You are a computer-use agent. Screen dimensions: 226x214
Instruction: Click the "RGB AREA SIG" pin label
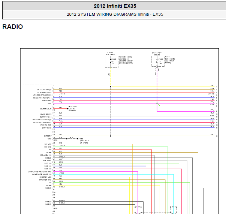click(x=46, y=155)
